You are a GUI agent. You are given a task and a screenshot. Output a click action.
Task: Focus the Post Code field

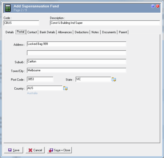40,79
